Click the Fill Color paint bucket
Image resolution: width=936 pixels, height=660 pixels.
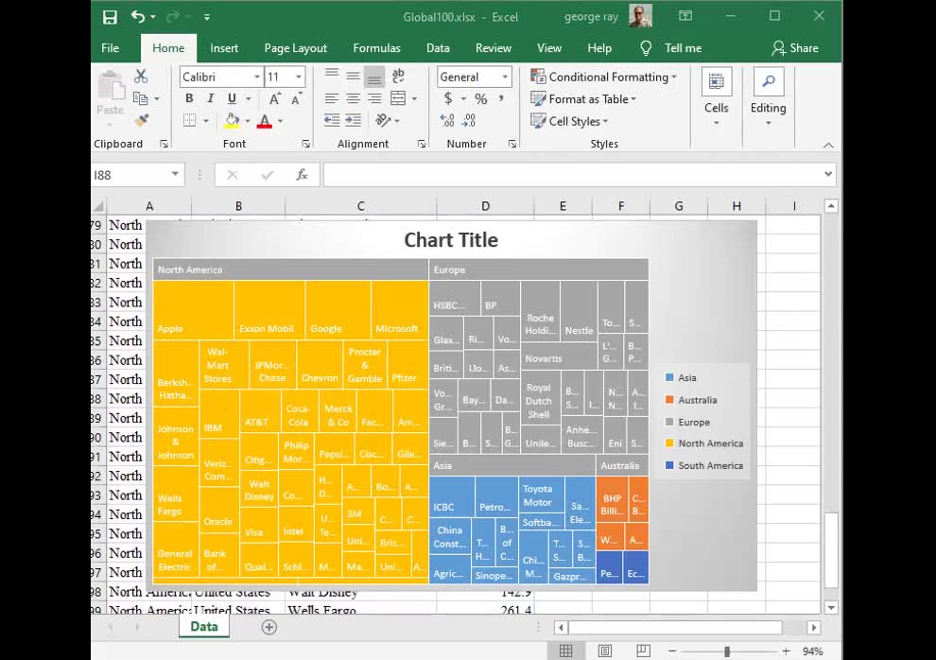click(232, 120)
